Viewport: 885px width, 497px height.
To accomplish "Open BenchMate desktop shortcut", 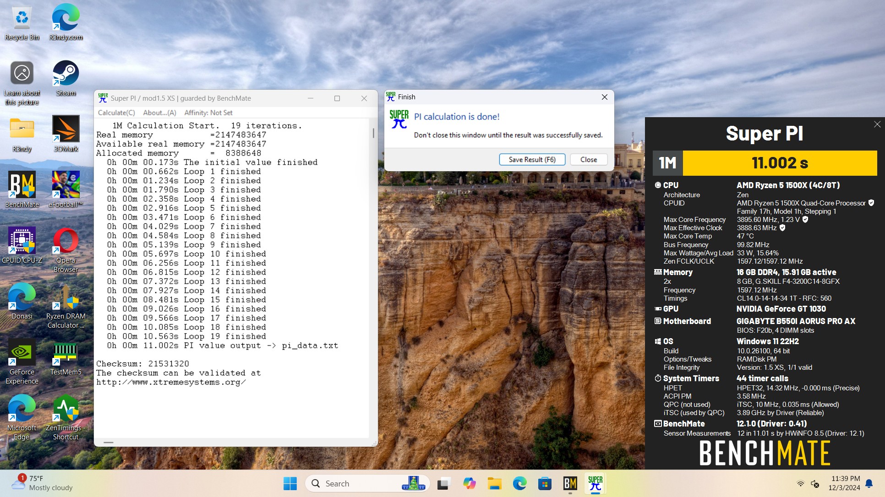I will (22, 190).
